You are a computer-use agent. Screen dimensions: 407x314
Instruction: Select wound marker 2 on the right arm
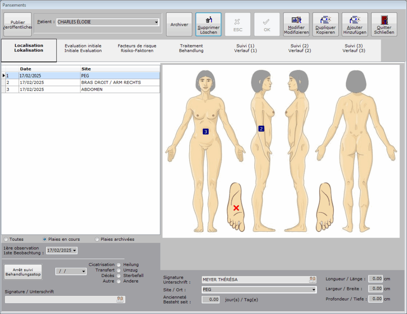click(x=261, y=129)
